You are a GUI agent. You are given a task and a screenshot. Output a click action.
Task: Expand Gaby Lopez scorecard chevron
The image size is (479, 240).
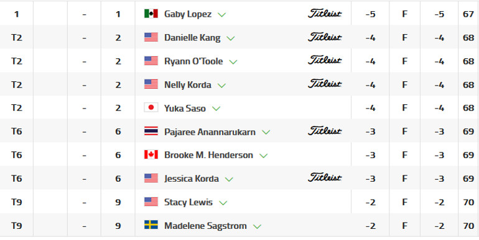[x=221, y=15]
